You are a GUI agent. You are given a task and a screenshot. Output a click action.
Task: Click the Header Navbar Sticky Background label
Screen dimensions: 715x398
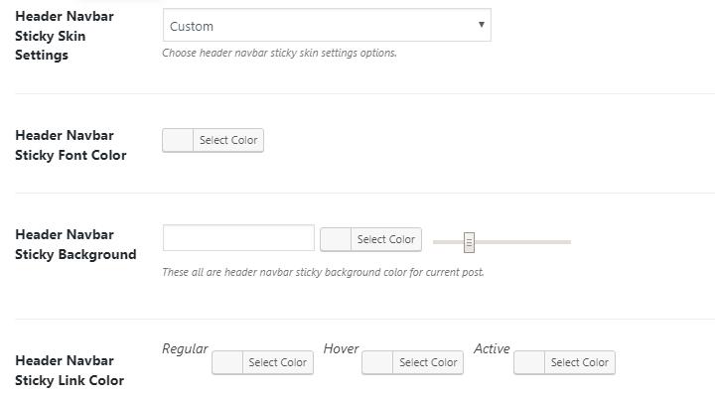click(x=75, y=244)
